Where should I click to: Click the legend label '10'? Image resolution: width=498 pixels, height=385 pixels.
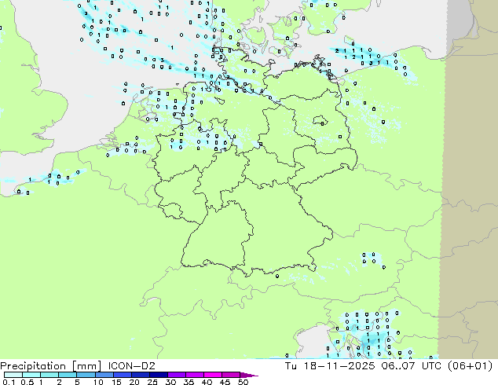(98, 382)
